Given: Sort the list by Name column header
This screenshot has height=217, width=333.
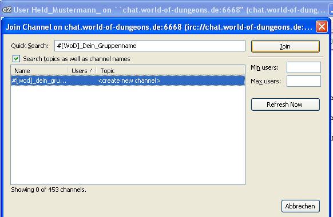Looking at the screenshot, I should (x=39, y=71).
